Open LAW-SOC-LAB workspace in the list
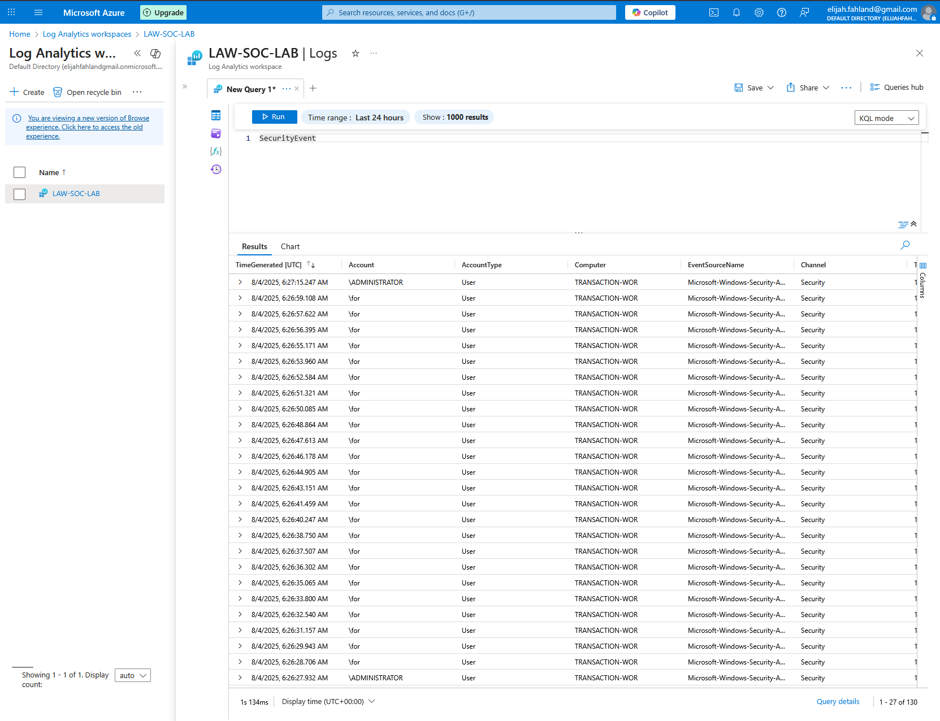This screenshot has width=940, height=721. coord(76,193)
